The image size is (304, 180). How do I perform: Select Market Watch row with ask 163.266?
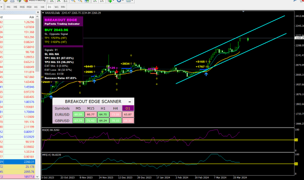coord(18,37)
